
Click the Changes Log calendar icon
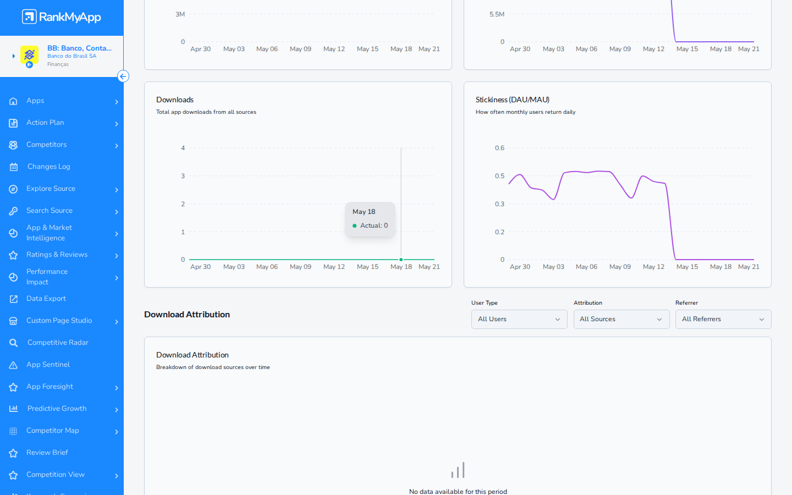(13, 167)
